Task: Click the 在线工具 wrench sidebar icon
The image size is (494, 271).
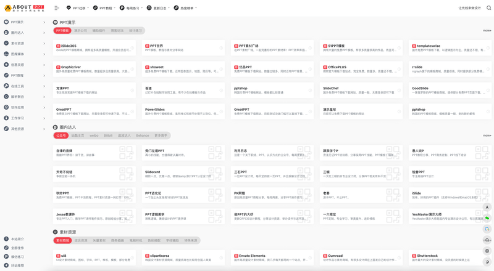Action: 6,86
